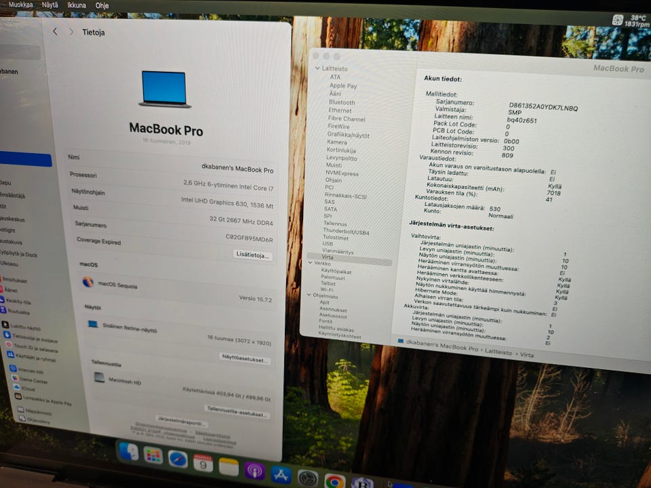This screenshot has width=651, height=488.
Task: Click the Sisäinen Retina-näyttö display icon
Action: tap(93, 324)
